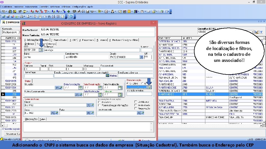Click the yellow notes icon in main toolbar

pos(129,12)
